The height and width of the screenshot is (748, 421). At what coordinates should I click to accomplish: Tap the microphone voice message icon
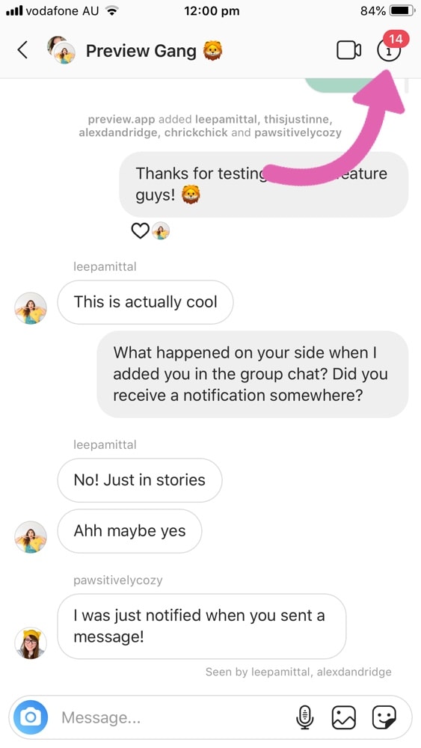[x=304, y=717]
